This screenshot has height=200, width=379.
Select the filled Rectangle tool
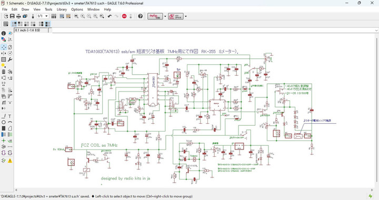(4, 128)
